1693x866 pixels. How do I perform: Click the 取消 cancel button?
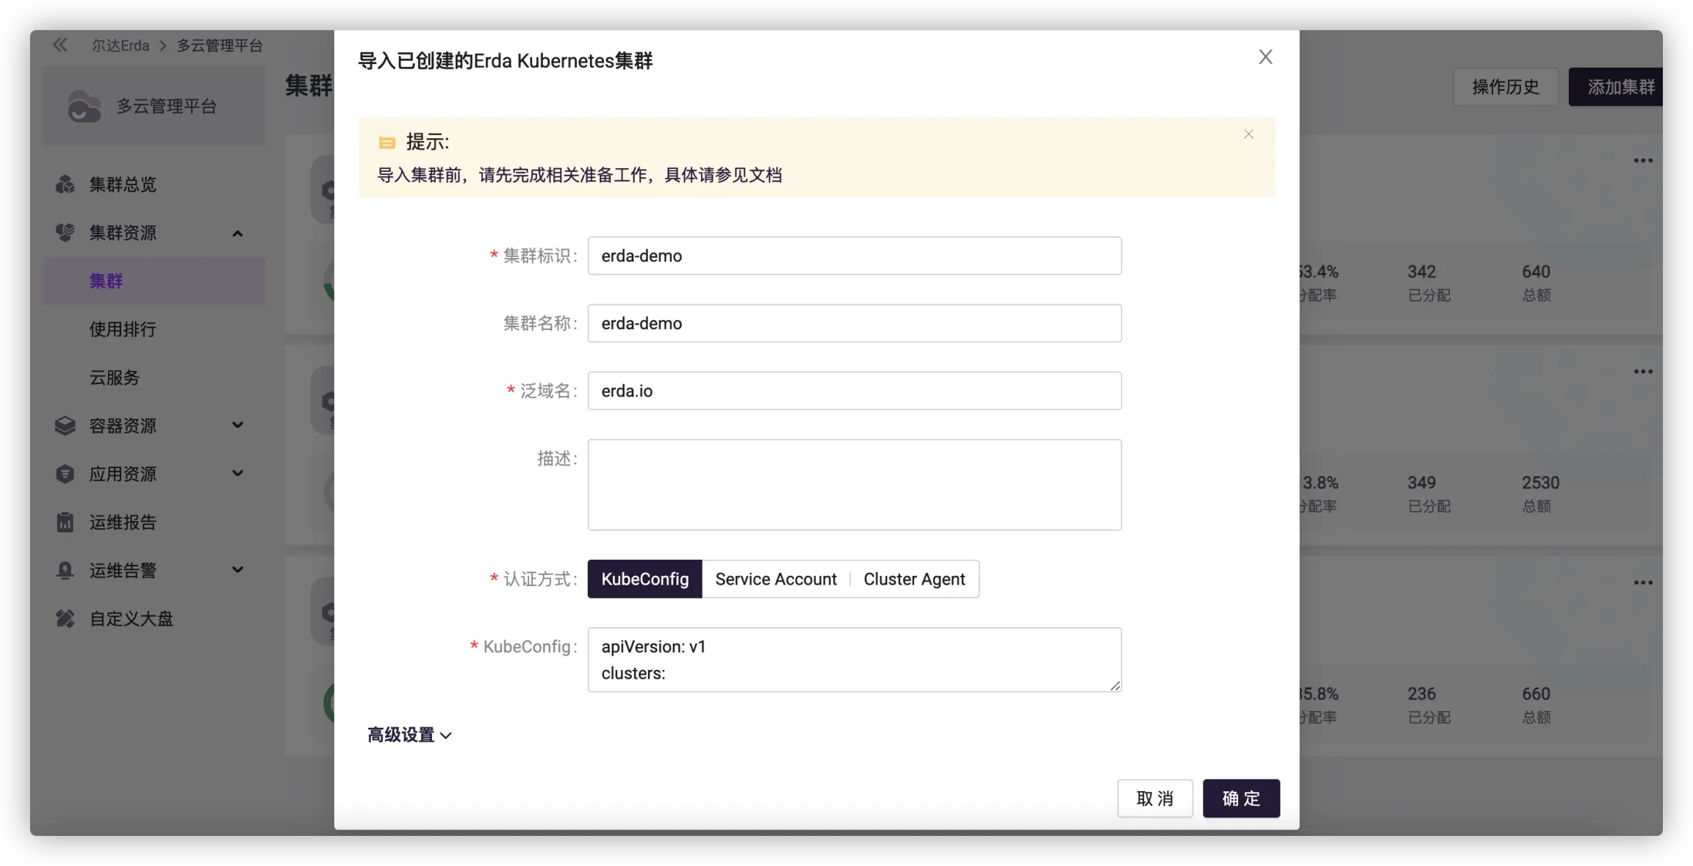(x=1154, y=798)
